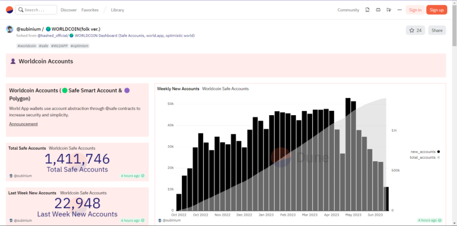
Task: Open the Announcement link
Action: pos(24,124)
